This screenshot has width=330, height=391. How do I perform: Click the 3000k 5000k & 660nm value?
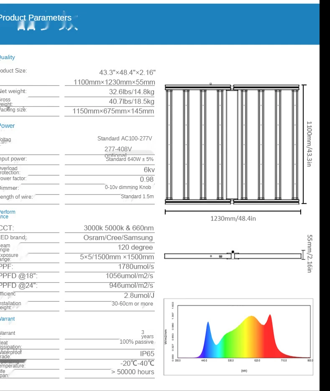click(119, 228)
